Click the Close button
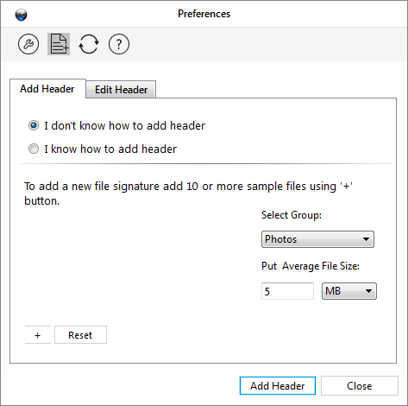Image resolution: width=408 pixels, height=406 pixels. coord(360,386)
